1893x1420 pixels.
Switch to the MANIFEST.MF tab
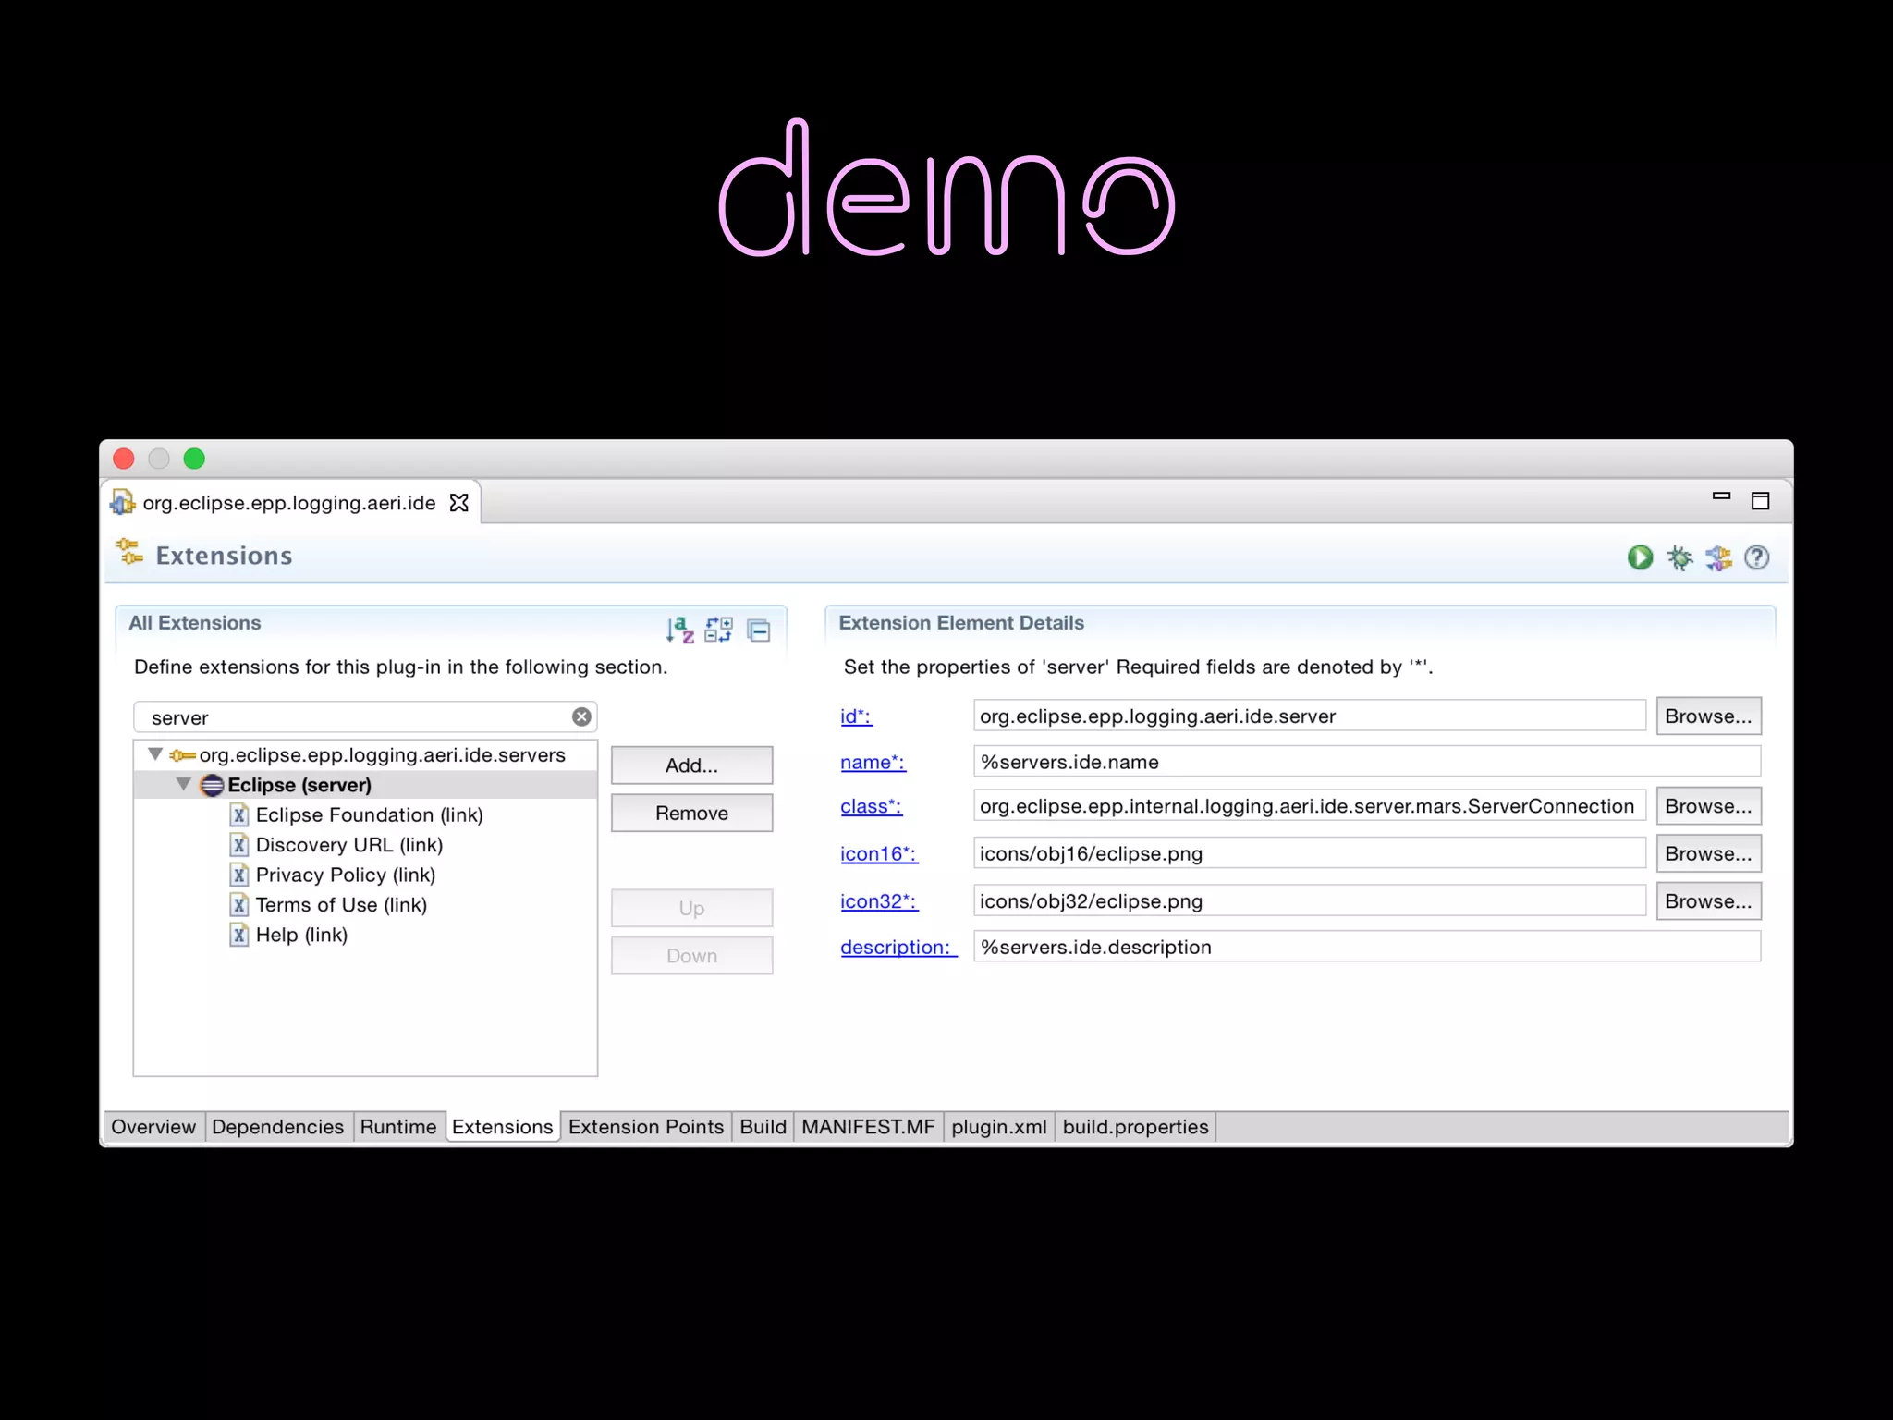pyautogui.click(x=868, y=1127)
